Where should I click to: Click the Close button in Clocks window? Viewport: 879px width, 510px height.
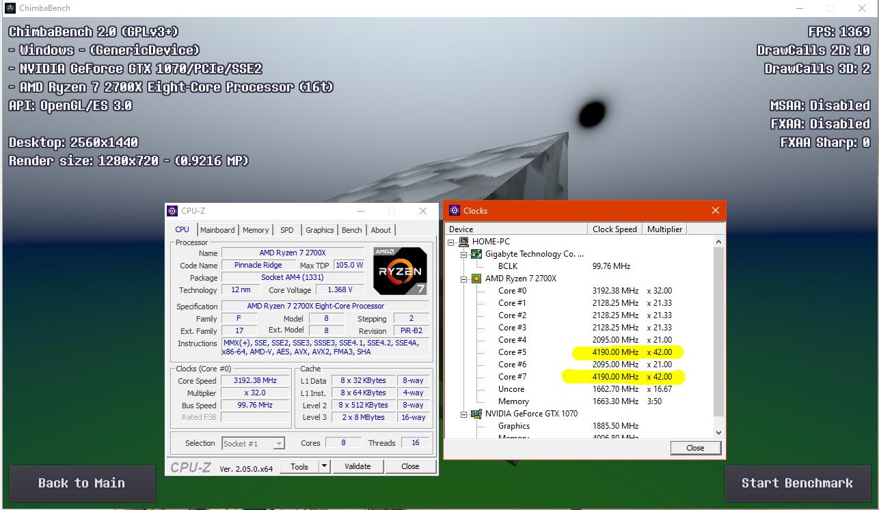[695, 448]
